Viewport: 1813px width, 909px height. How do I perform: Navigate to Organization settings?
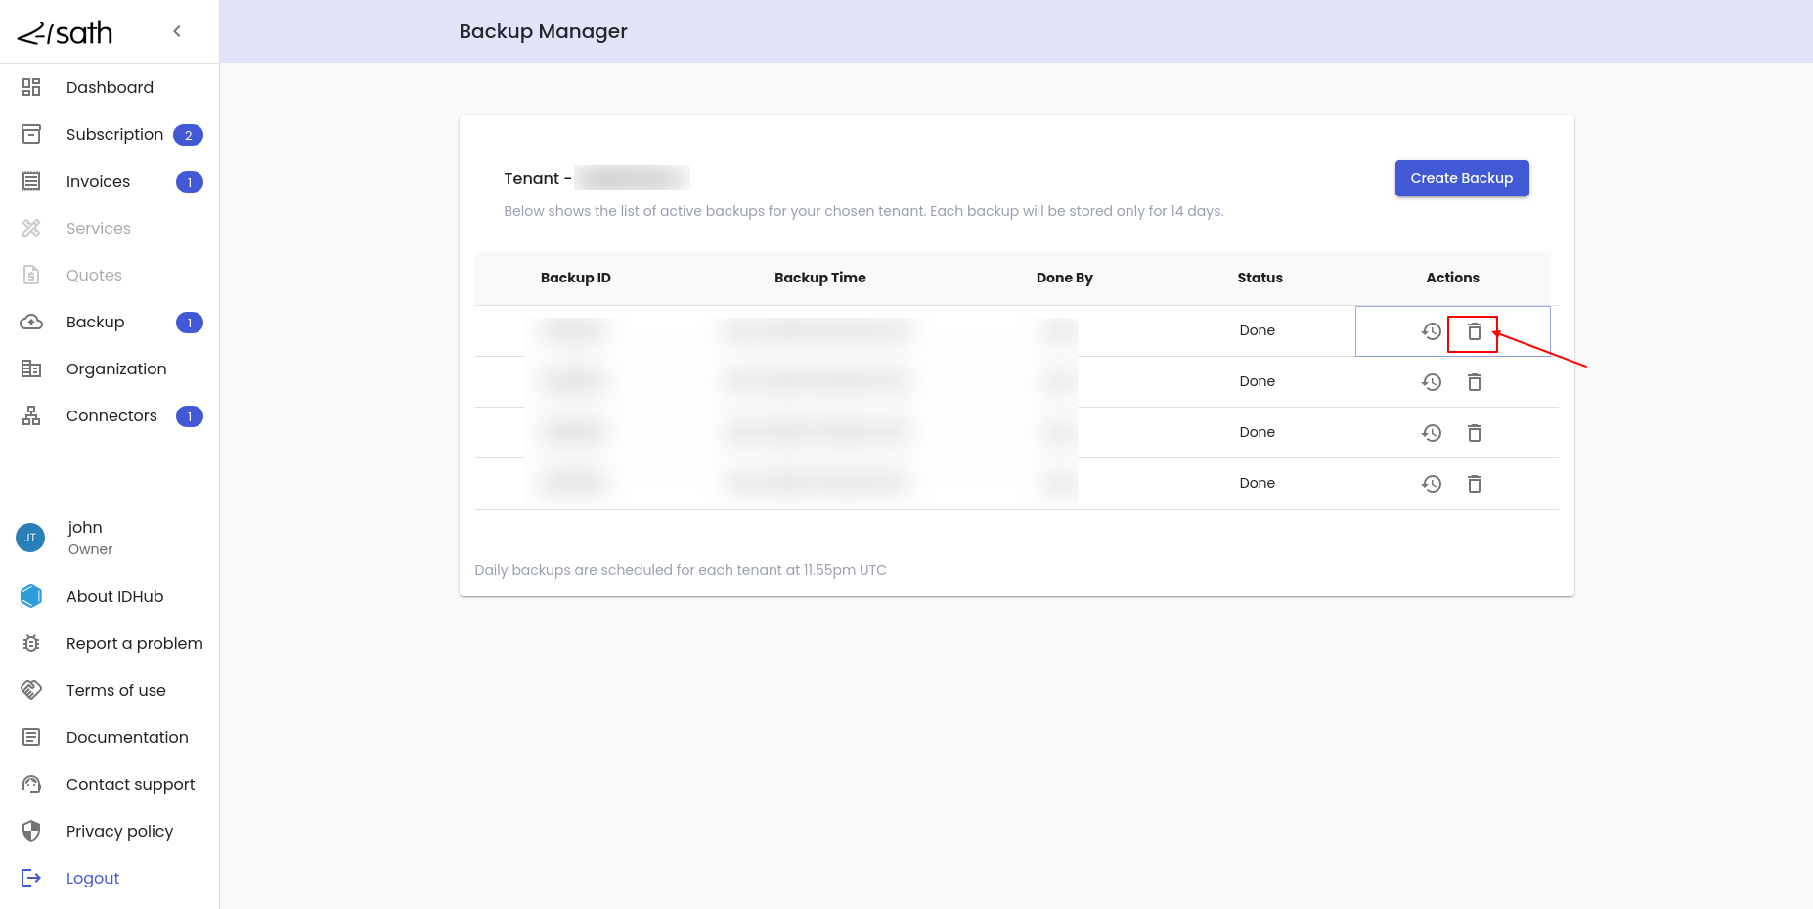116,369
